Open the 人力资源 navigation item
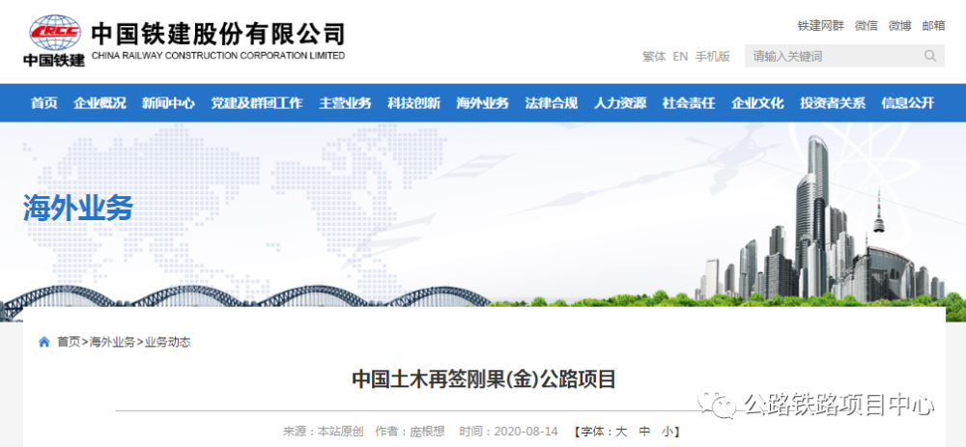Image resolution: width=966 pixels, height=447 pixels. point(620,103)
